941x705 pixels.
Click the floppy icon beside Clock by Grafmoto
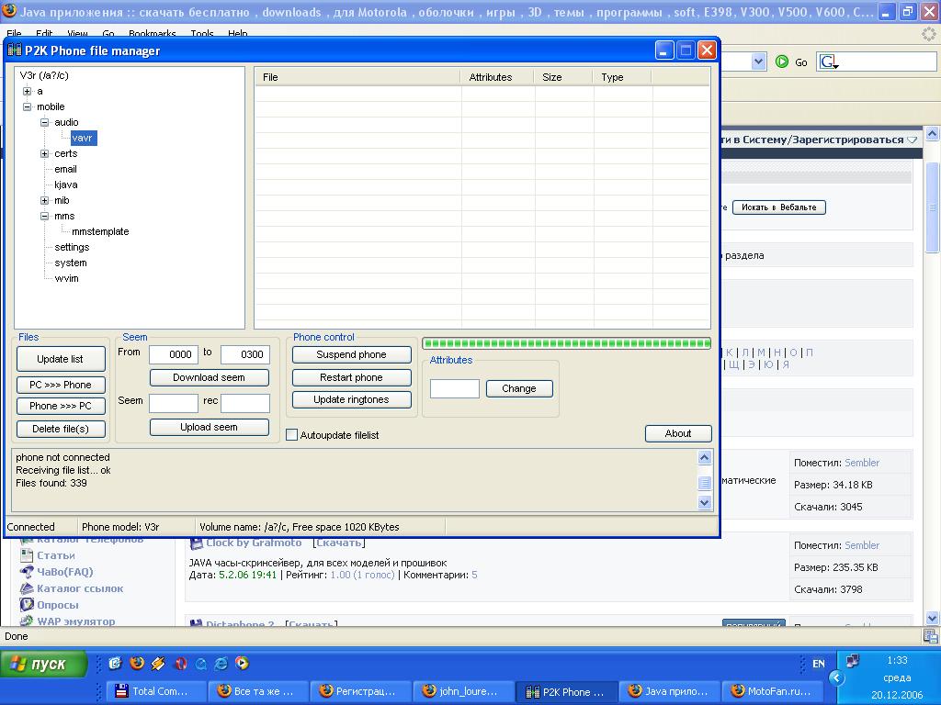point(197,543)
